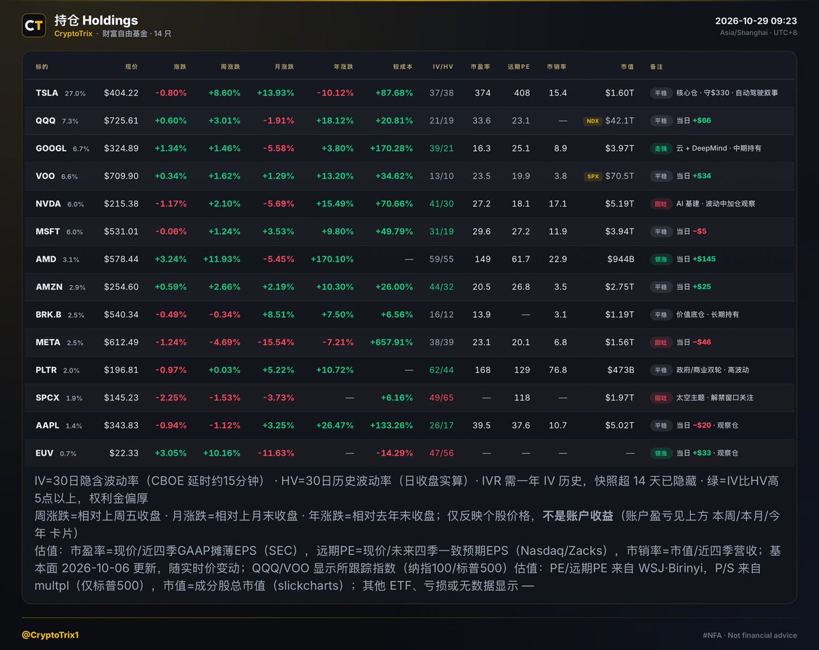Viewport: 819px width, 650px height.
Task: Click the IV/HV column header
Action: point(443,67)
